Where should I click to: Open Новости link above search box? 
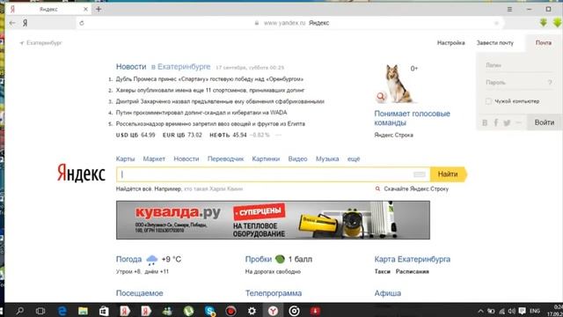[186, 158]
